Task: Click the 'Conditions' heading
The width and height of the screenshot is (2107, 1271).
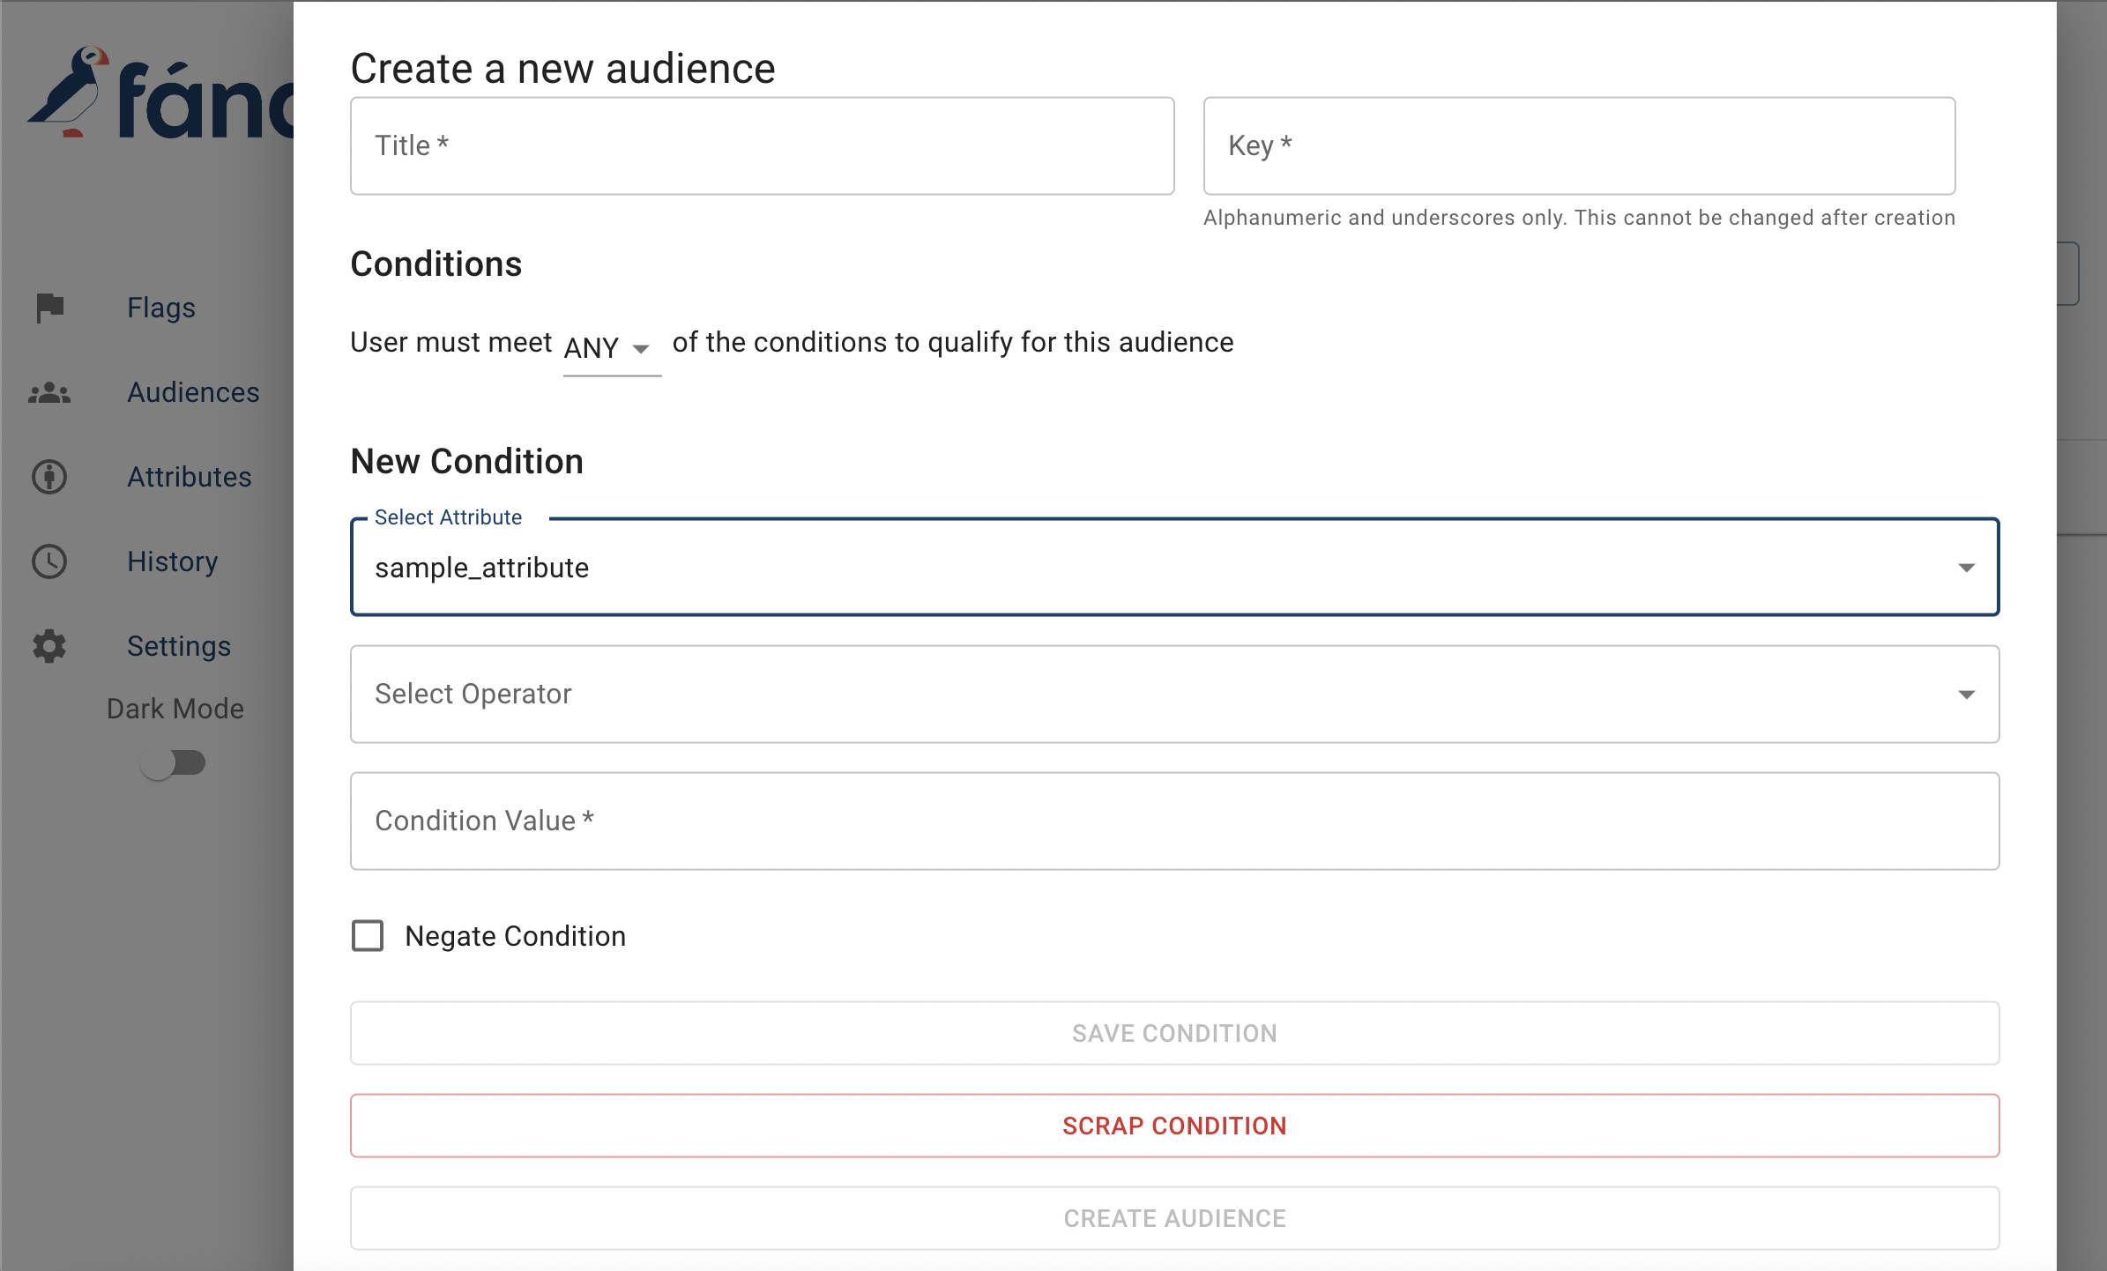Action: point(436,264)
